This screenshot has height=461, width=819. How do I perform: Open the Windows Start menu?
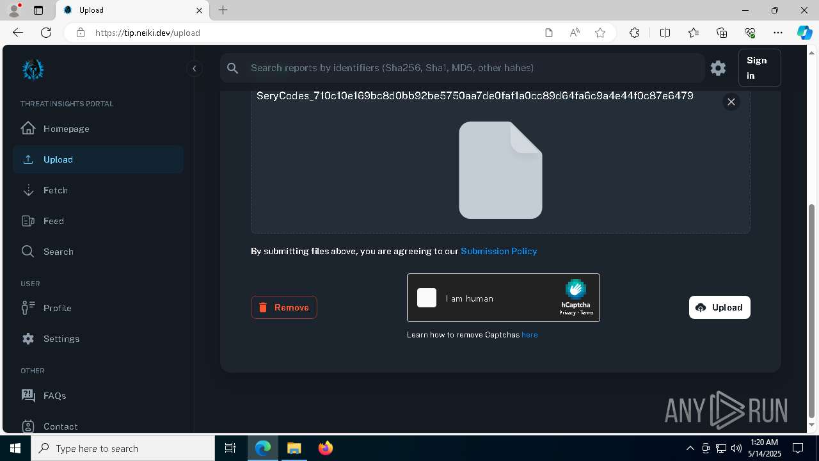pyautogui.click(x=15, y=448)
